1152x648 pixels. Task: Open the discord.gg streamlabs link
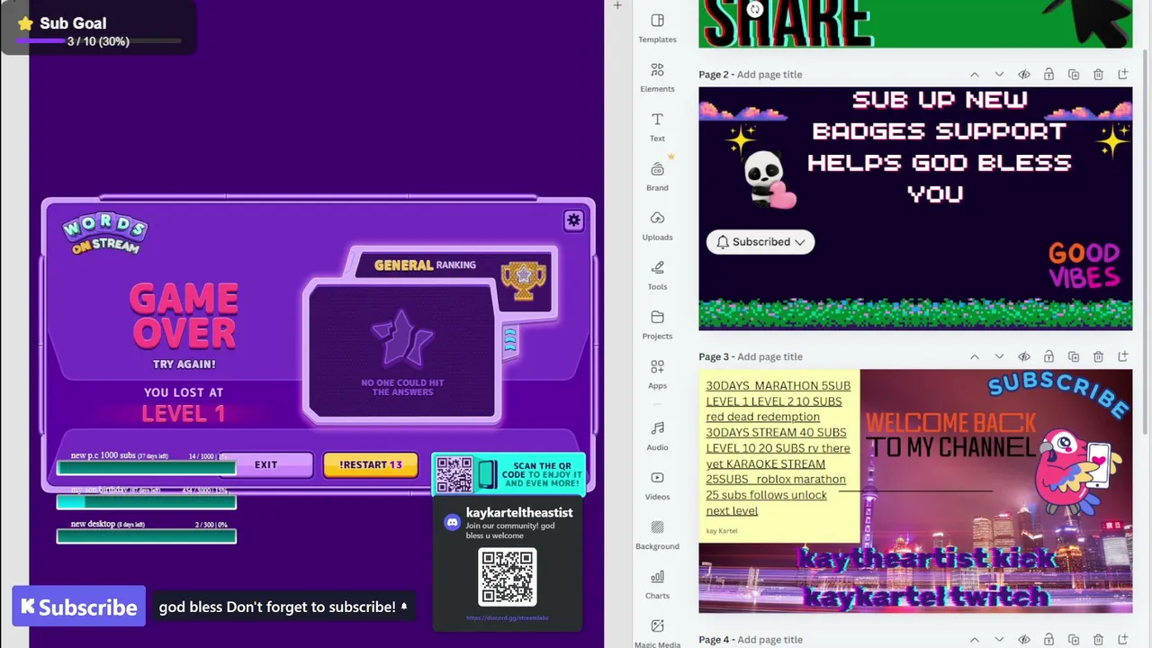(508, 618)
